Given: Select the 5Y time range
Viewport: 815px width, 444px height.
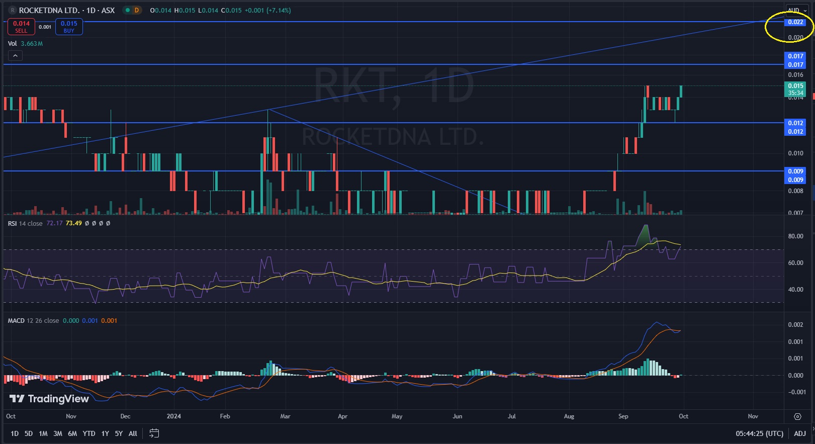Looking at the screenshot, I should coord(119,433).
